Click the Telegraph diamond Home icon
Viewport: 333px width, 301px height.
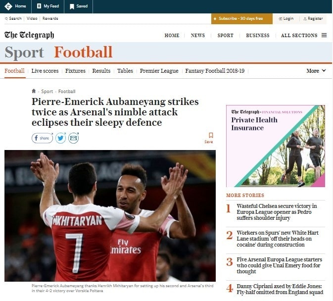click(x=8, y=6)
